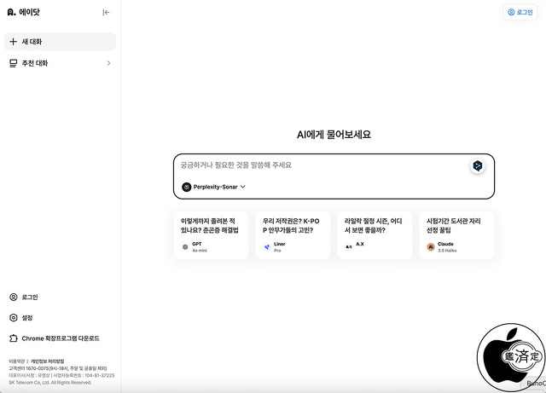This screenshot has height=393, width=546.
Task: Open the Perplexity-Sonar model dropdown arrow
Action: click(x=243, y=187)
